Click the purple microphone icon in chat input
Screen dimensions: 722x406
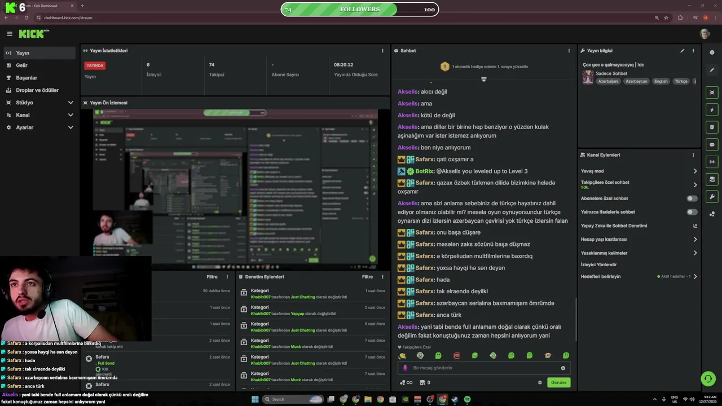[405, 368]
